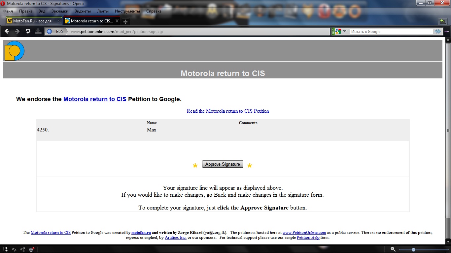Viewport: 451px width, 253px height.
Task: Open Motorola return to CIS heading link
Action: [95, 99]
